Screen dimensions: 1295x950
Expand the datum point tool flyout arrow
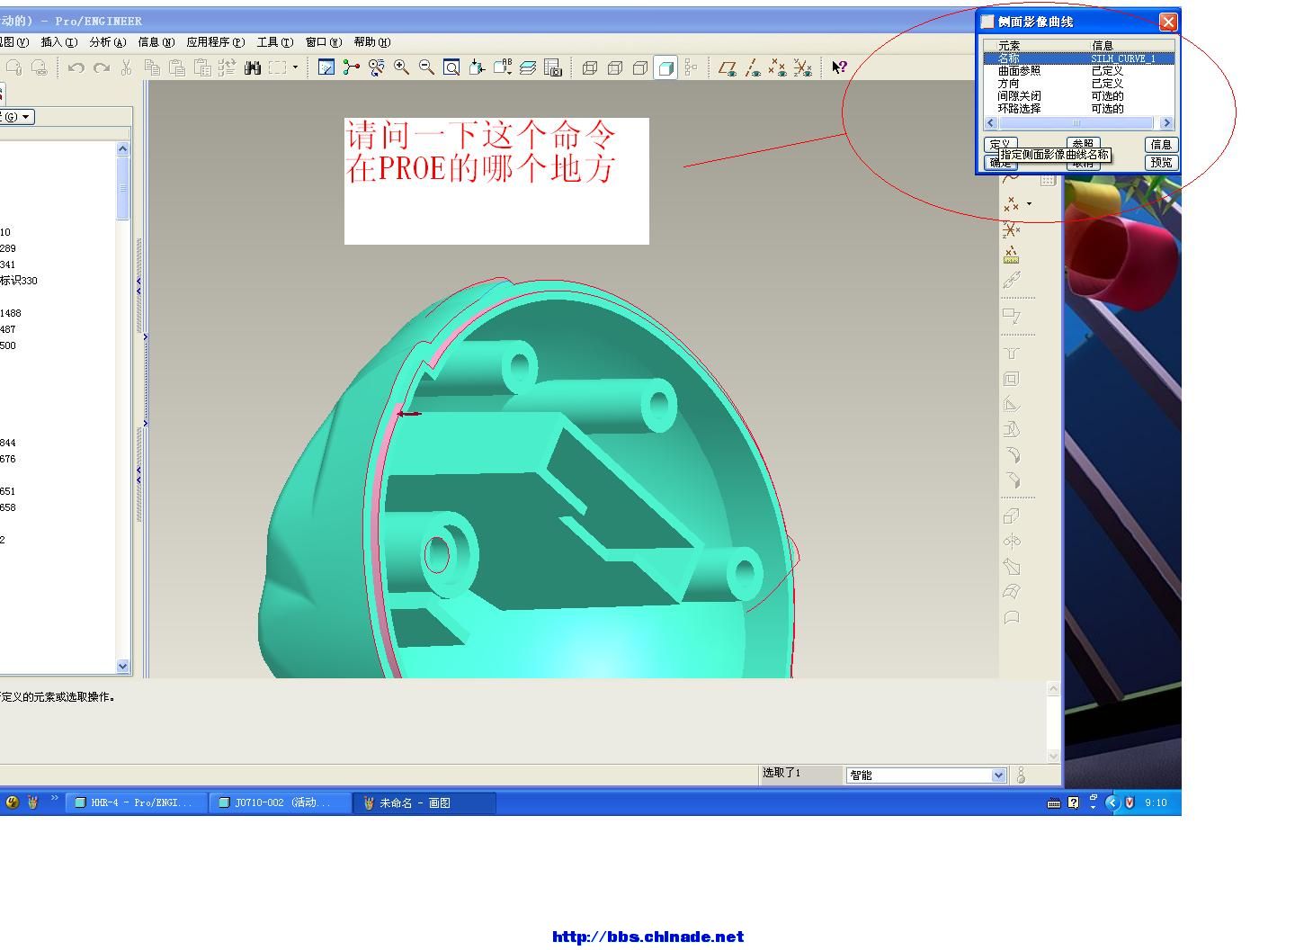1030,203
